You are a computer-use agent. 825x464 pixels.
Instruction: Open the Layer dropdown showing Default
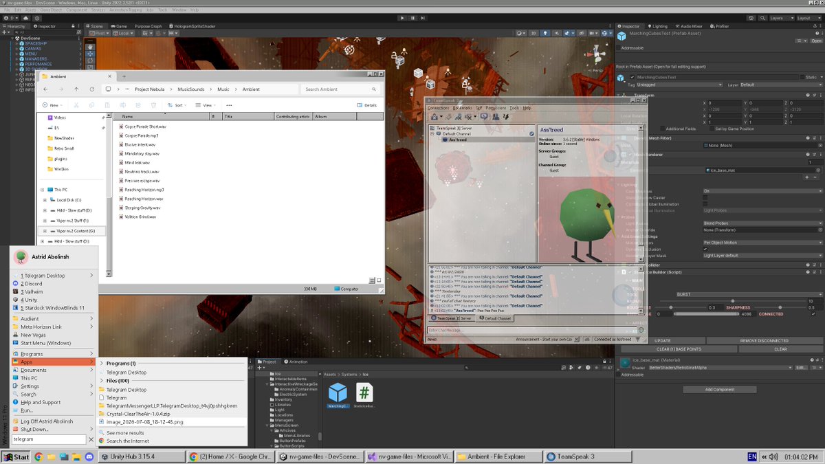(x=780, y=85)
